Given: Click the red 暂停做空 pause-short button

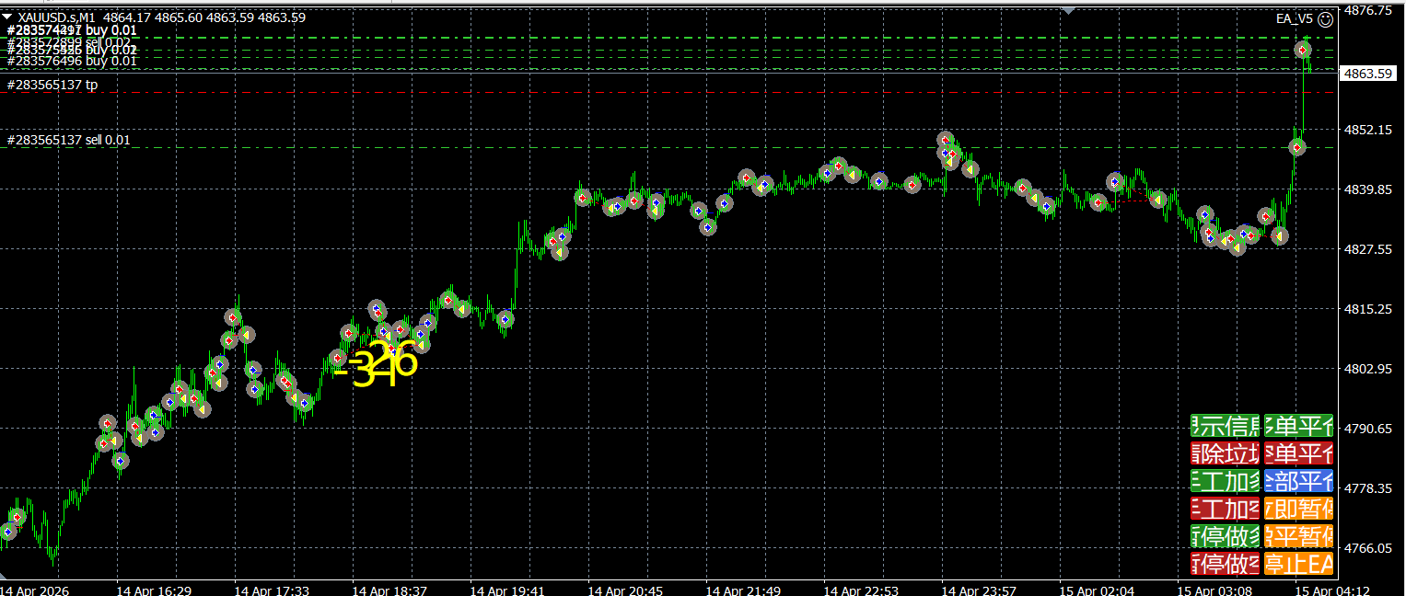Looking at the screenshot, I should pos(1225,563).
